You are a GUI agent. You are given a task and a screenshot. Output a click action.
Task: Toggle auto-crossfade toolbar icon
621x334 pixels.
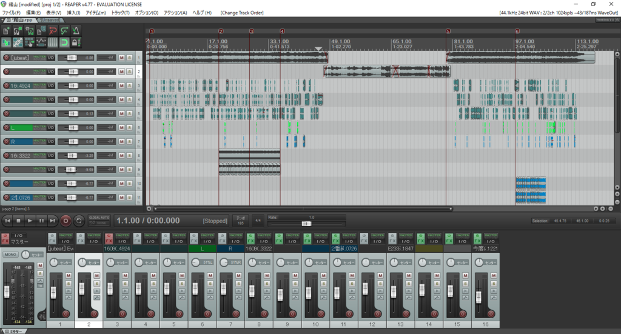(x=6, y=42)
